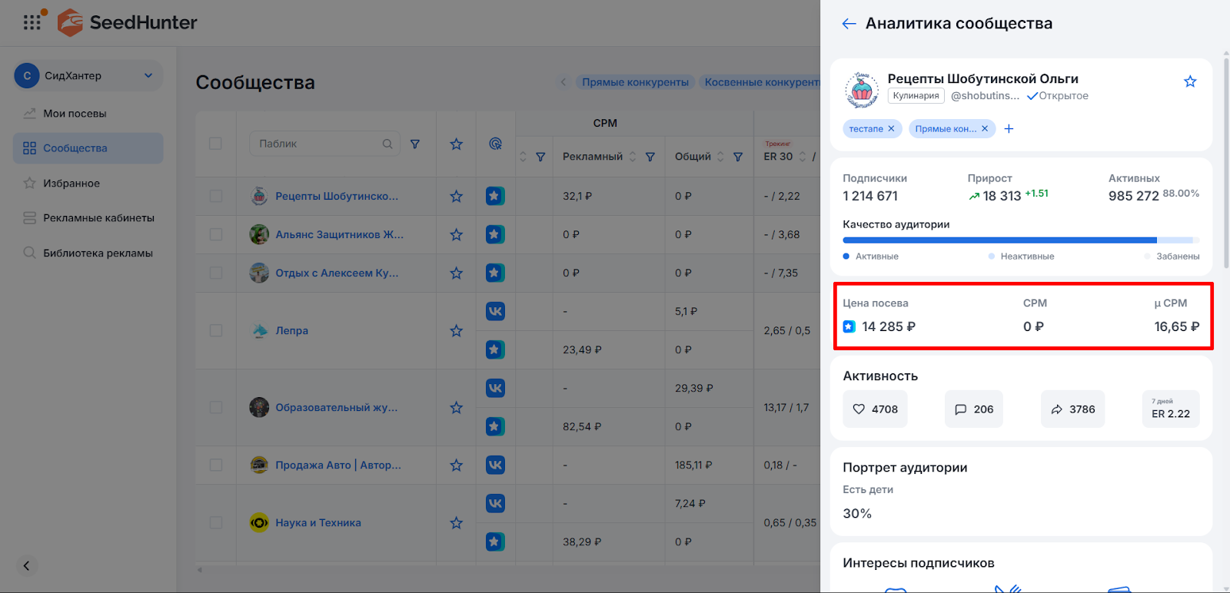Viewport: 1230px width, 593px height.
Task: Check the Наука и Техника row checkbox
Action: (x=216, y=523)
